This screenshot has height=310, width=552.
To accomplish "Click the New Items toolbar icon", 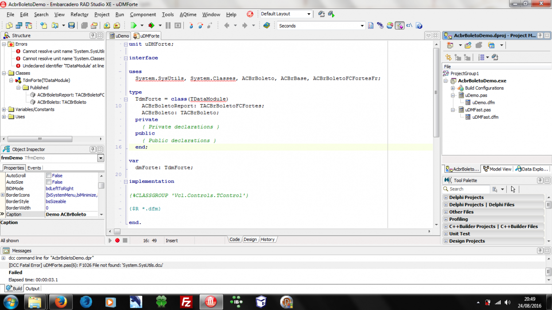I will tap(43, 26).
